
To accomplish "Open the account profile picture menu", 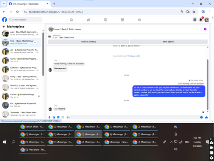I will [x=207, y=20].
